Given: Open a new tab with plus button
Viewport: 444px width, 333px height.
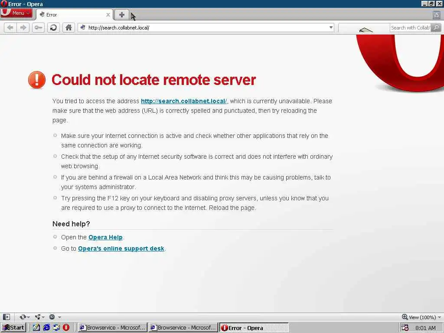Looking at the screenshot, I should 121,15.
